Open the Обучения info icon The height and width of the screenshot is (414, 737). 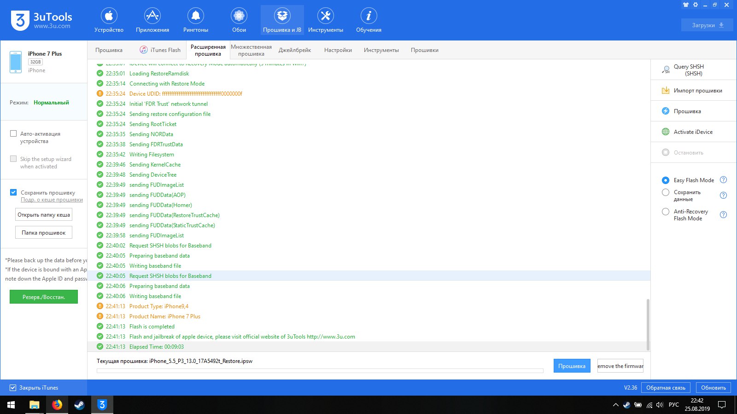(x=368, y=16)
